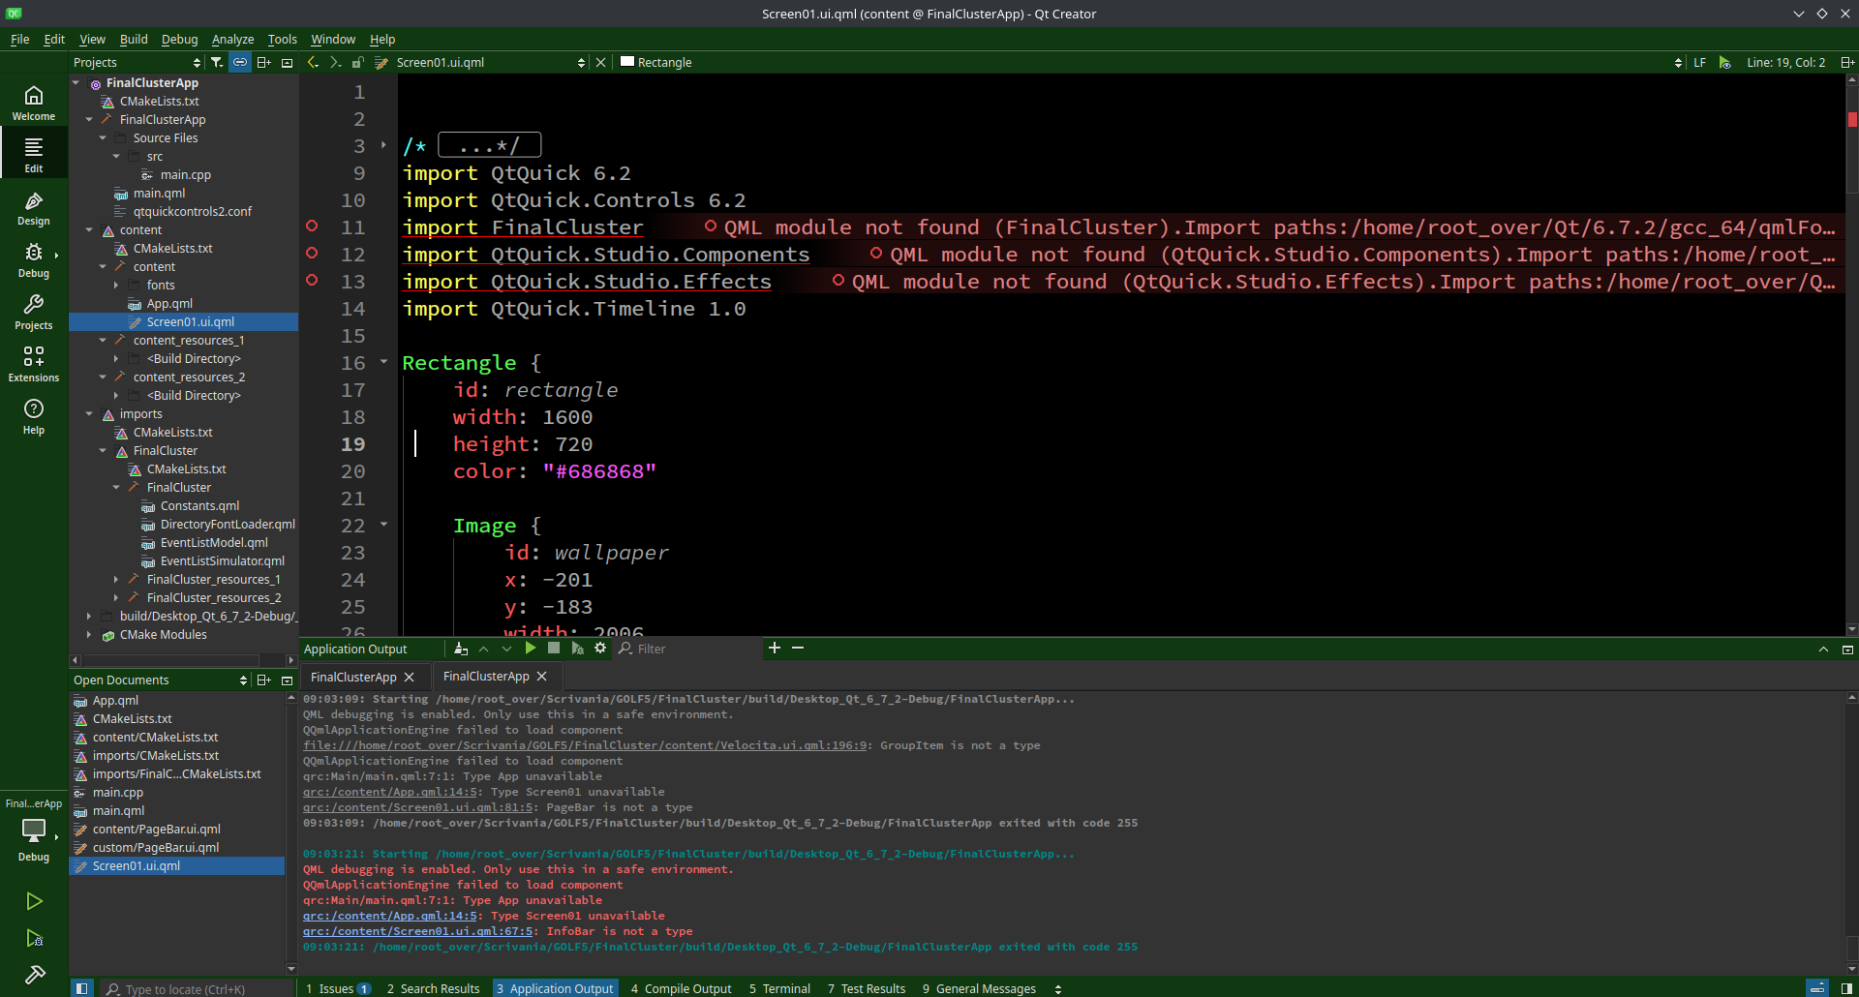This screenshot has width=1859, height=997.
Task: Expand the fonts folder
Action: click(x=116, y=286)
